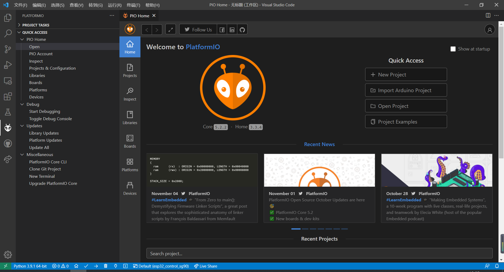Viewport: 504px width, 272px height.
Task: Click the New Project button
Action: tap(406, 74)
